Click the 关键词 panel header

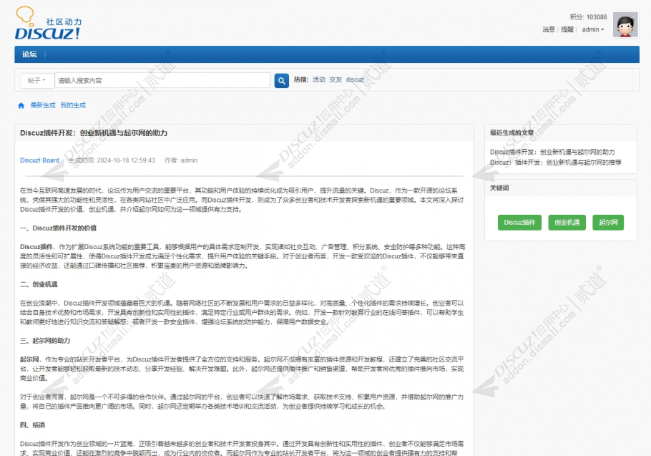[560, 188]
